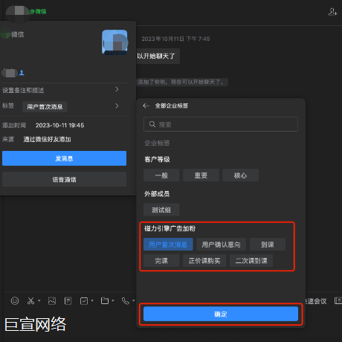The height and width of the screenshot is (342, 342).
Task: Click the 用户首次消息 tag chip on profile card
Action: point(45,106)
